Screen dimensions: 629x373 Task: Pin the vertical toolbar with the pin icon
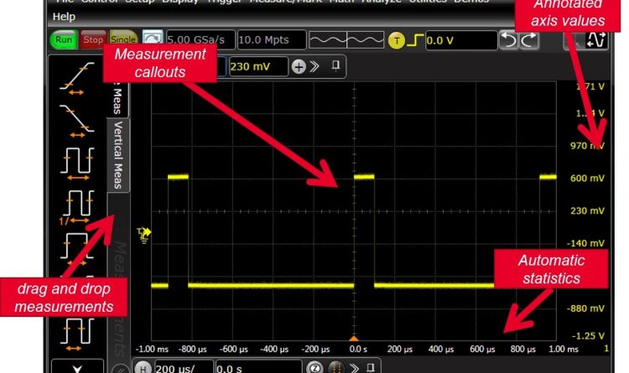click(335, 65)
